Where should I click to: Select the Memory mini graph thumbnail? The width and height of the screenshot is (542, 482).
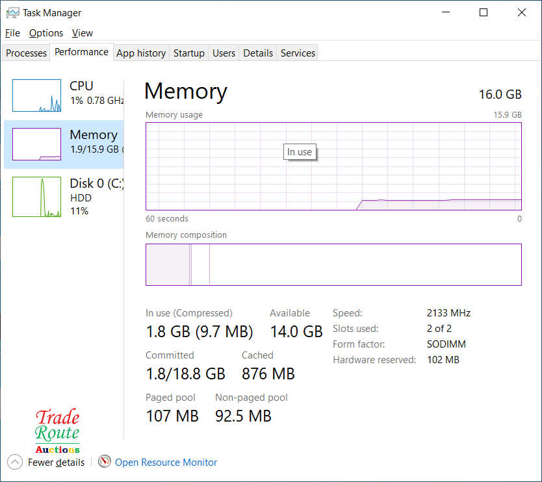click(37, 144)
